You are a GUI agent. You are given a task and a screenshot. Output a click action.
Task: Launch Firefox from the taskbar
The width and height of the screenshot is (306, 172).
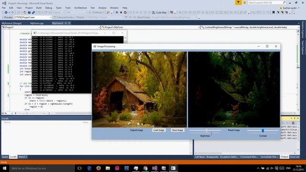click(98, 168)
